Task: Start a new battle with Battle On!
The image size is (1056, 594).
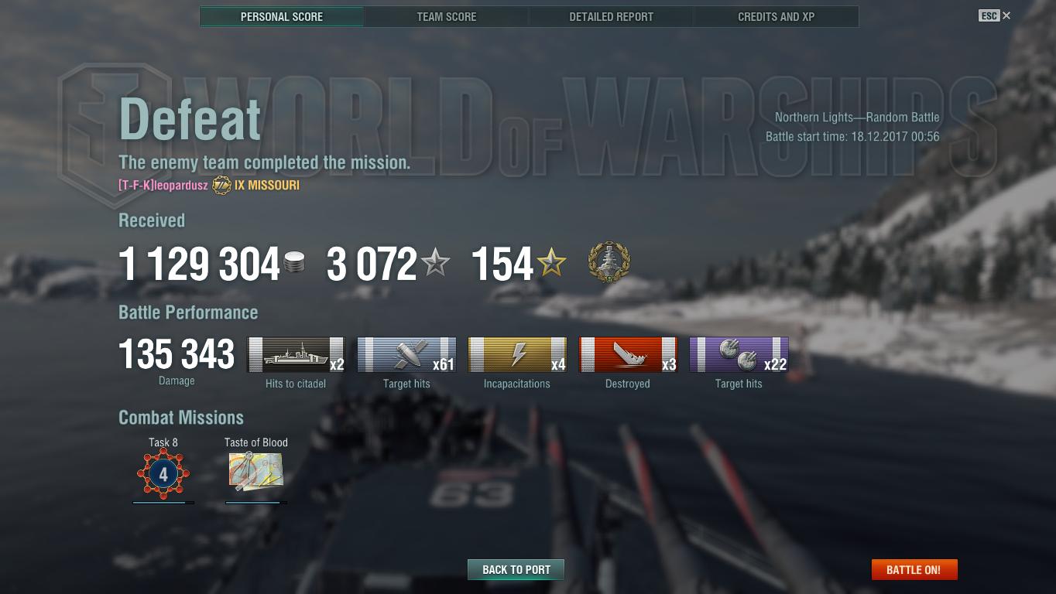Action: click(914, 570)
